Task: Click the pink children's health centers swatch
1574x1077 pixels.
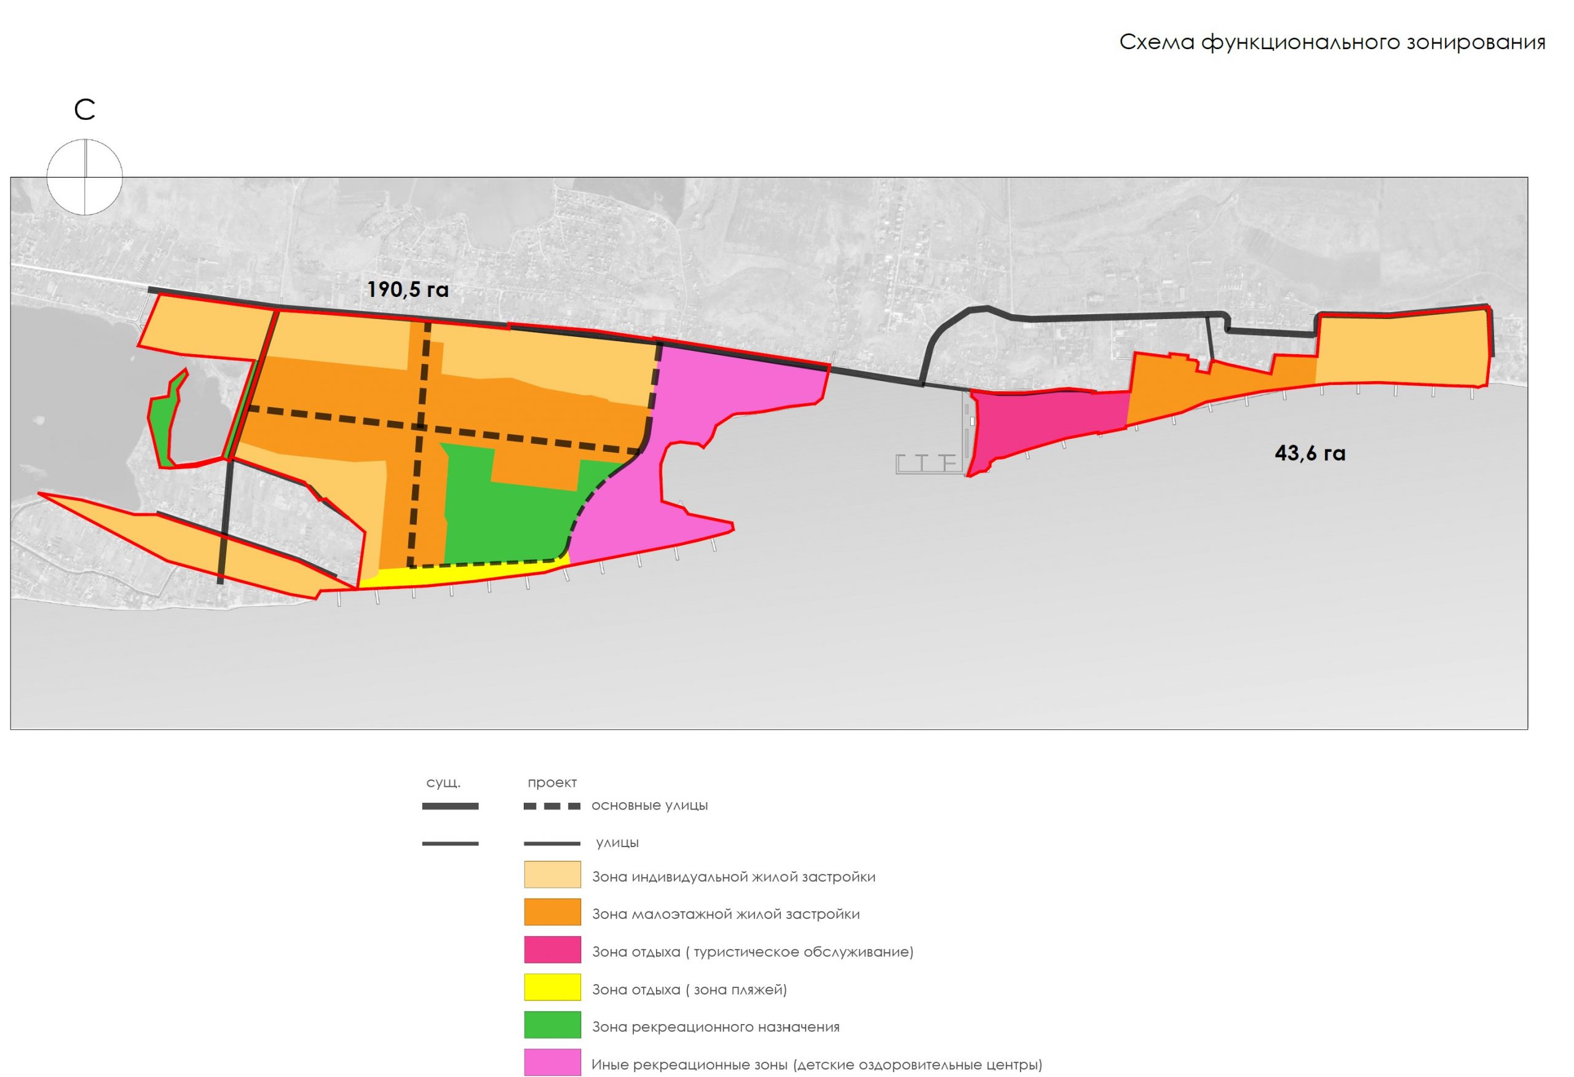Action: click(552, 1062)
